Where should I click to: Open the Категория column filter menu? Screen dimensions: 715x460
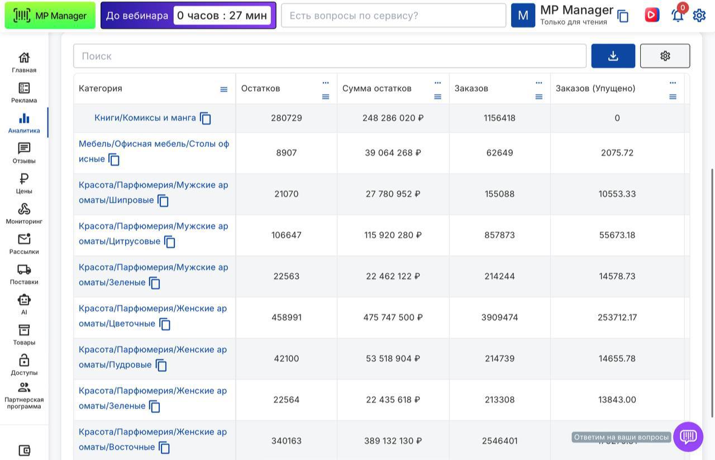224,89
